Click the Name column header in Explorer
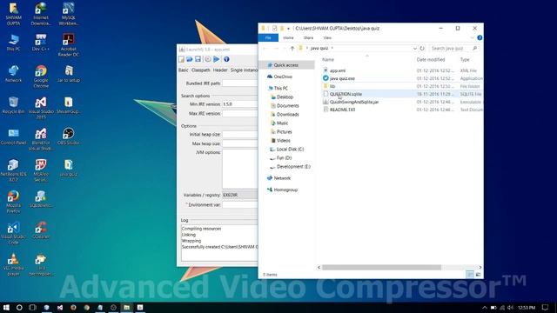Viewport: 557px width, 313px height. [x=328, y=60]
